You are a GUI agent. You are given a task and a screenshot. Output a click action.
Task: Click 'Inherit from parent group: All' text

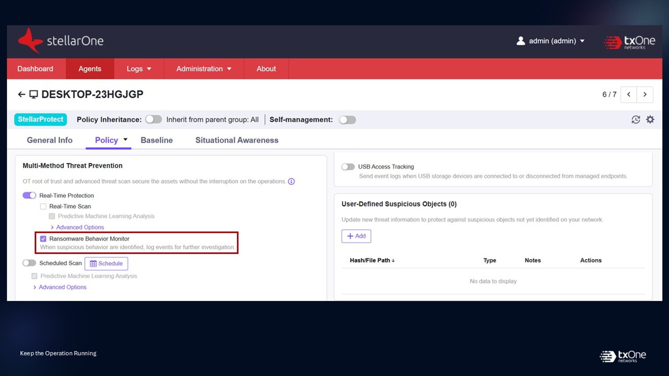213,120
